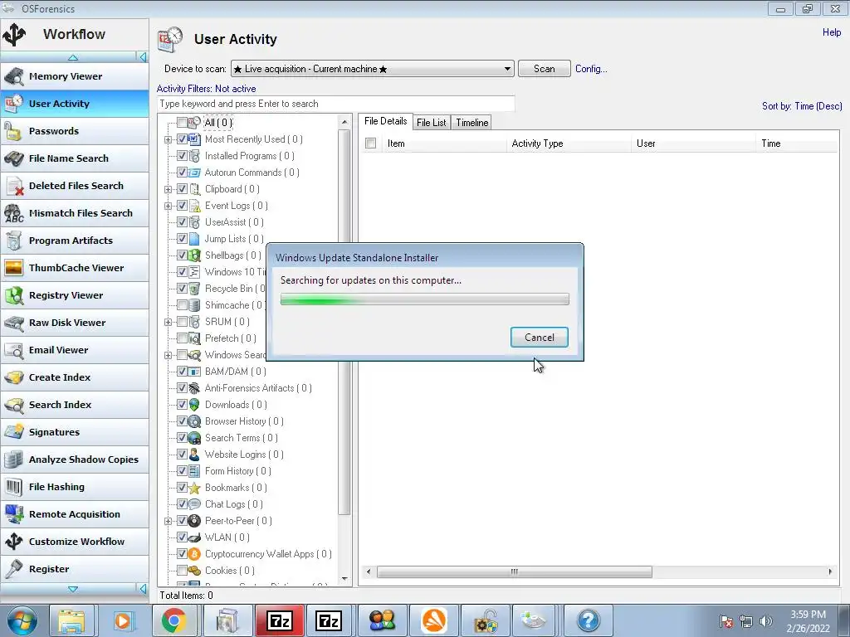Viewport: 850px width, 637px height.
Task: Open the Signatures icon
Action: [13, 432]
